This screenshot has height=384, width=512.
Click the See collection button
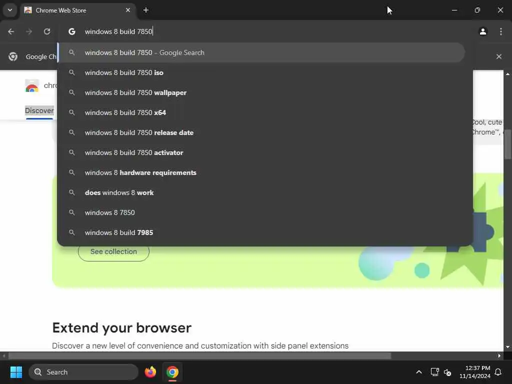(x=113, y=252)
